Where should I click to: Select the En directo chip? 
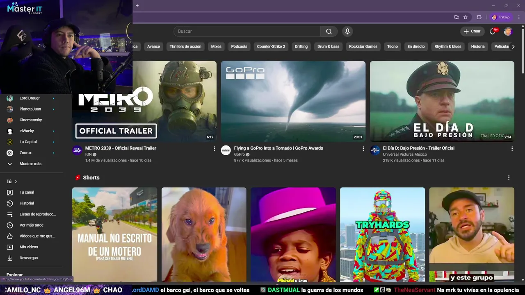click(416, 47)
